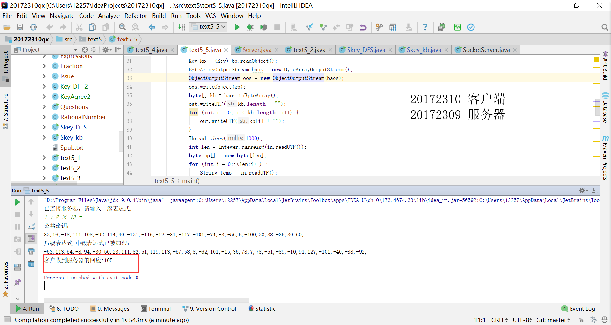611x325 pixels.
Task: Expand the text5_1 tree node
Action: pyautogui.click(x=44, y=158)
